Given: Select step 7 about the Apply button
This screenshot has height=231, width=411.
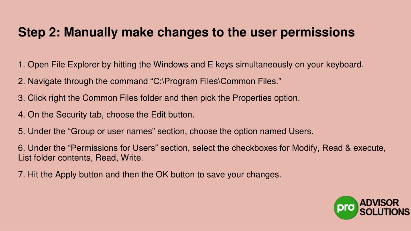Looking at the screenshot, I should tap(150, 175).
